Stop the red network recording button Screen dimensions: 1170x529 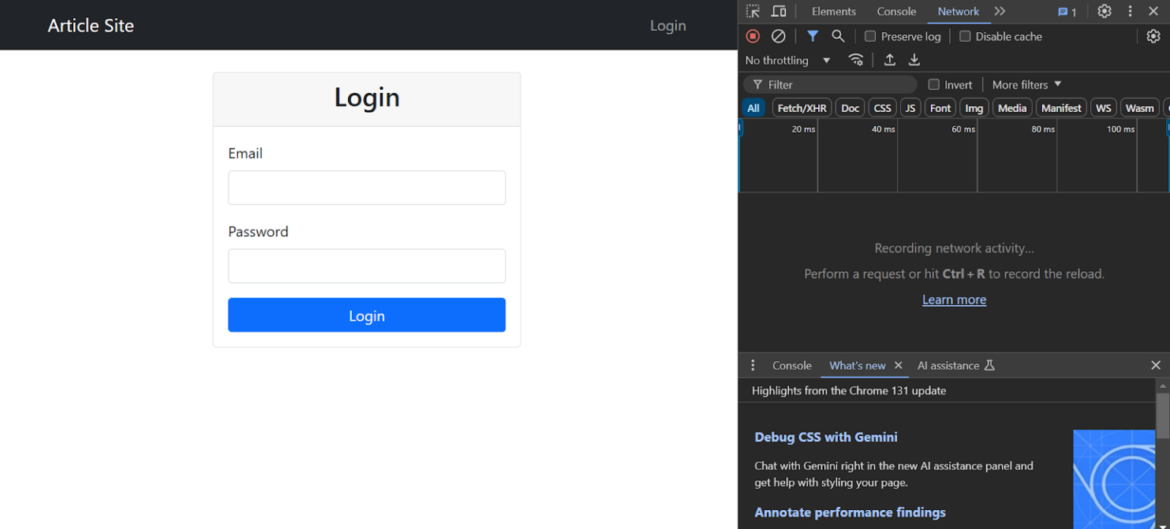(753, 36)
